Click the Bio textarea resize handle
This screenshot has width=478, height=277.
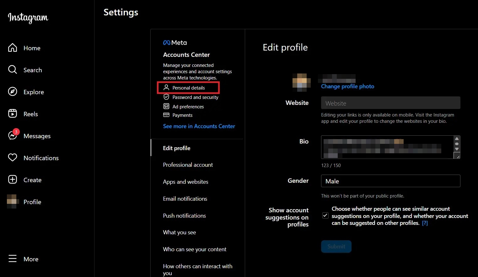point(458,156)
